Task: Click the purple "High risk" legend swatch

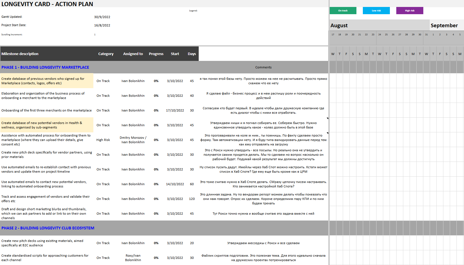Action: pos(410,11)
